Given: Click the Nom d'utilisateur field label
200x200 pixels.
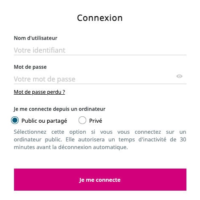Looking at the screenshot, I should click(x=36, y=38).
